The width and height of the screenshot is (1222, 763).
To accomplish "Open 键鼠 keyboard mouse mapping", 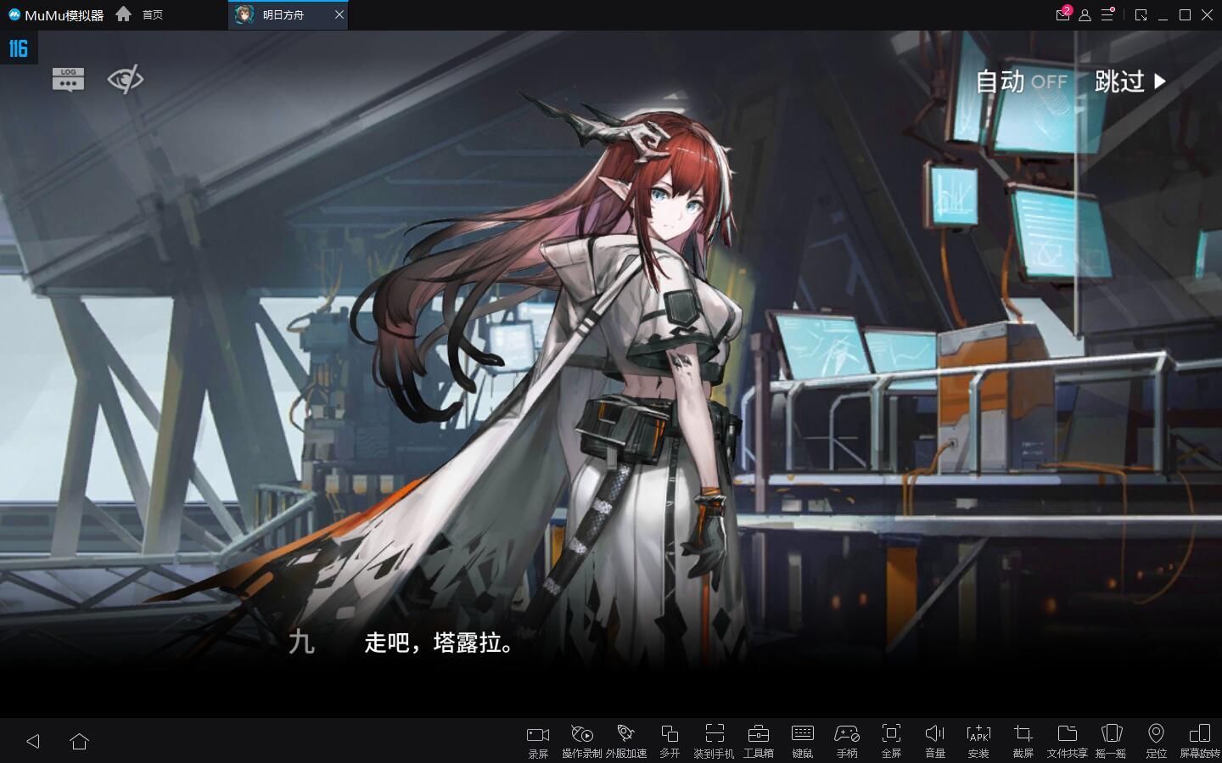I will pyautogui.click(x=803, y=741).
